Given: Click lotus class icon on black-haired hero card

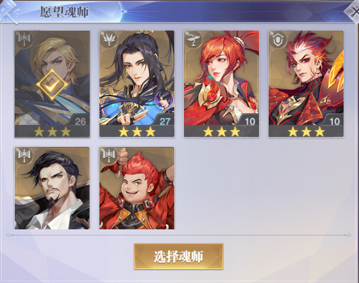Looking at the screenshot, I should [x=109, y=40].
